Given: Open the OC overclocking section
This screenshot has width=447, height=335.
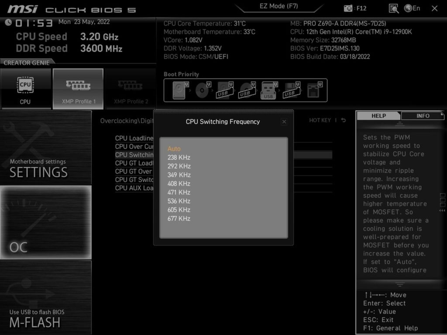Looking at the screenshot, I should 45,222.
